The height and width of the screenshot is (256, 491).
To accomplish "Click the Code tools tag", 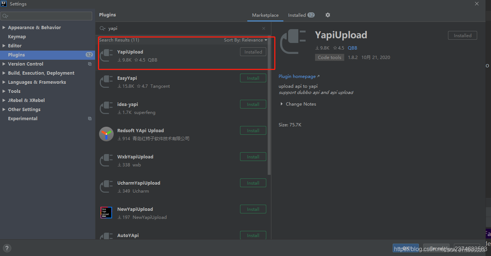I will [330, 58].
